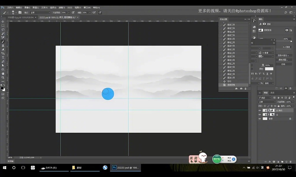The width and height of the screenshot is (296, 177).
Task: Open the brush blend mode 正常 dropdown
Action: pos(40,13)
